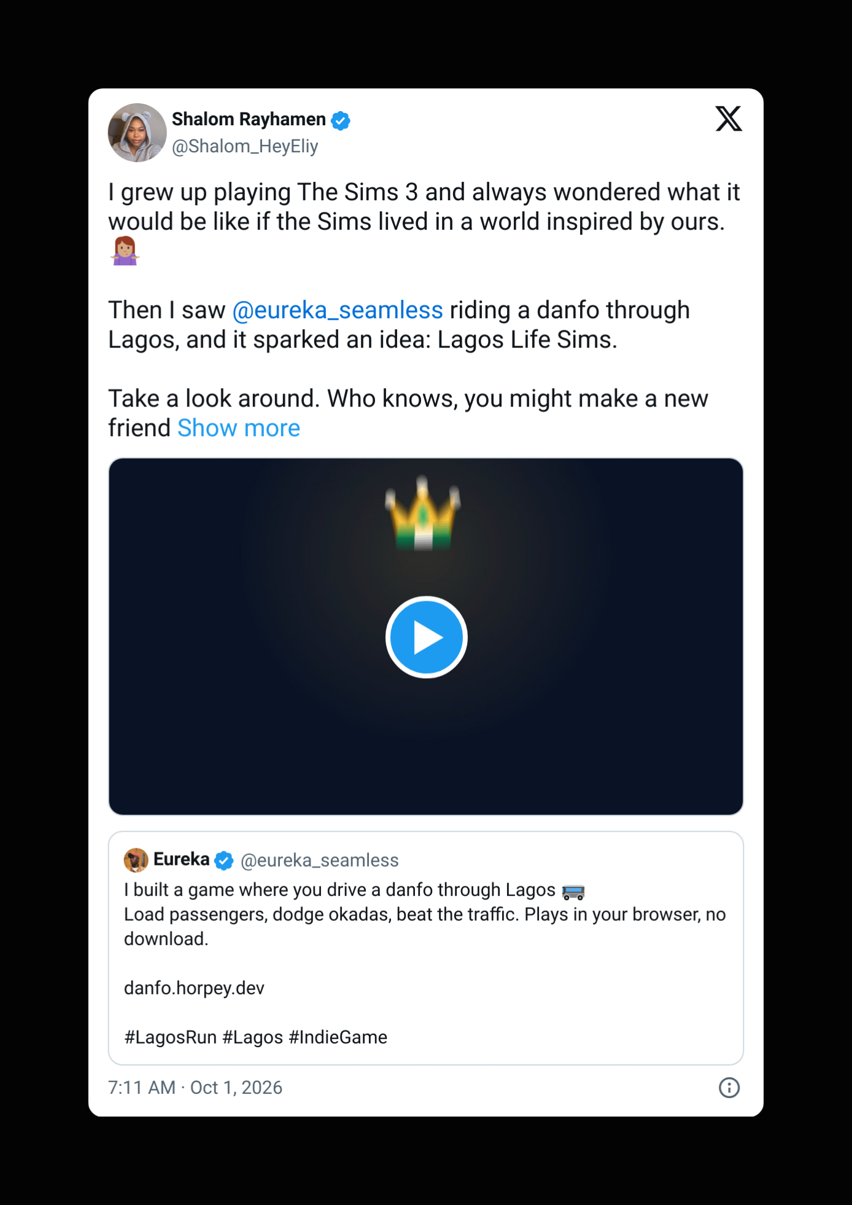
Task: Open Shalom Rayhamen's profile picture
Action: (137, 133)
